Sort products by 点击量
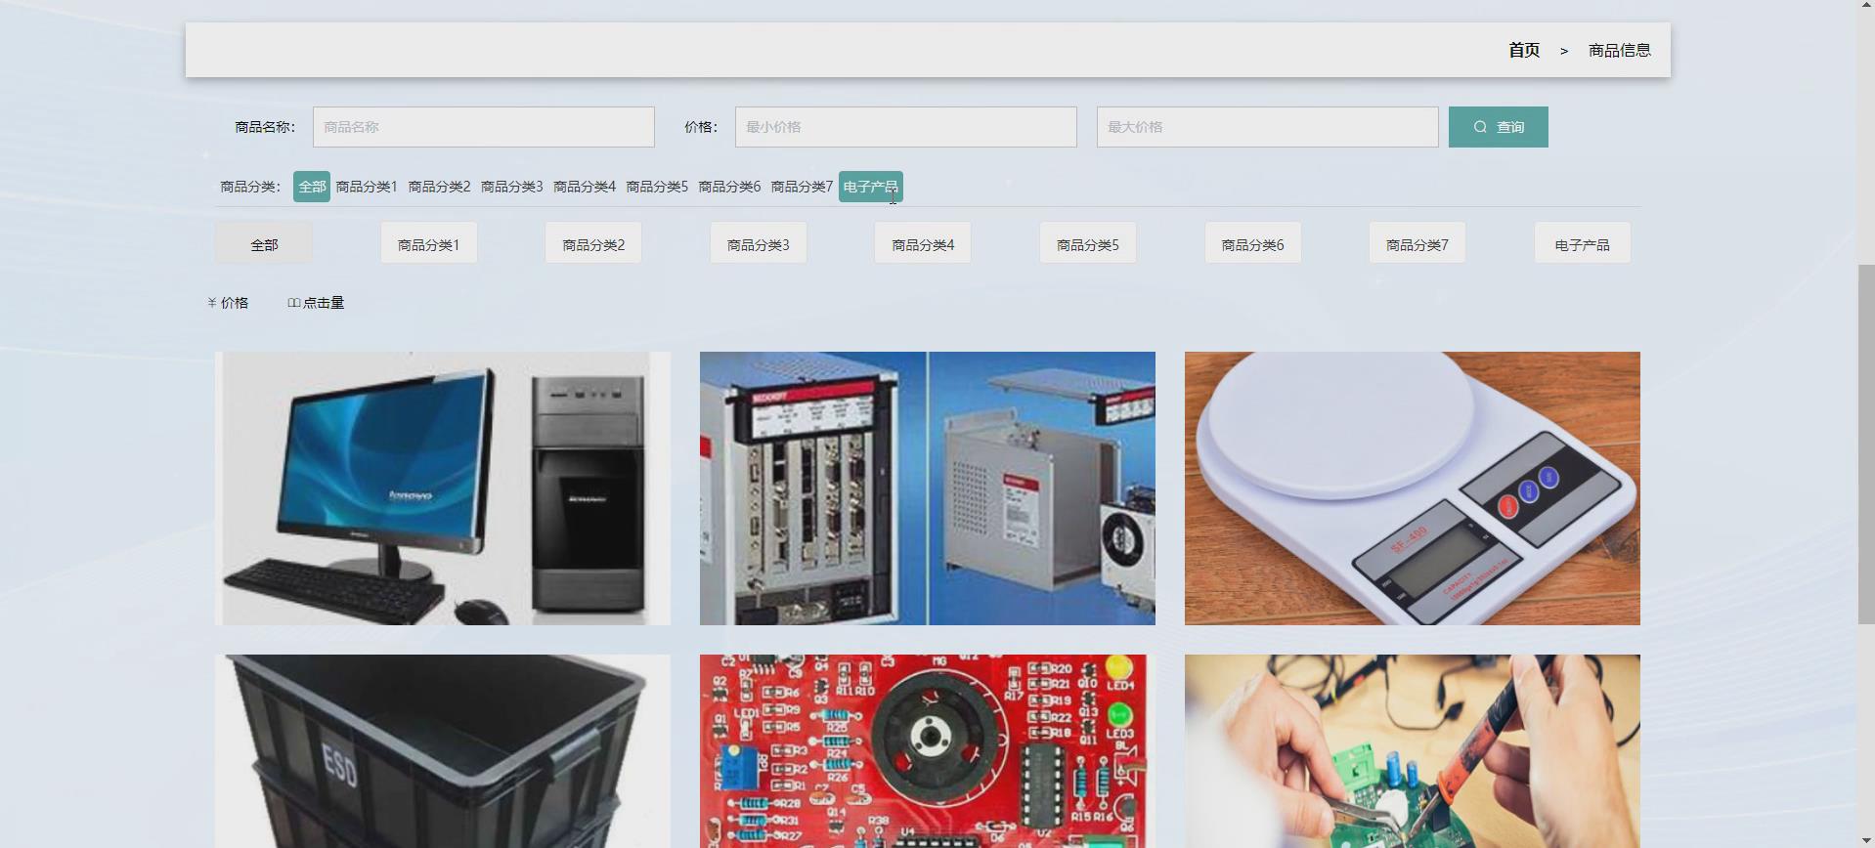Screen dimensions: 1875x848 tap(316, 303)
